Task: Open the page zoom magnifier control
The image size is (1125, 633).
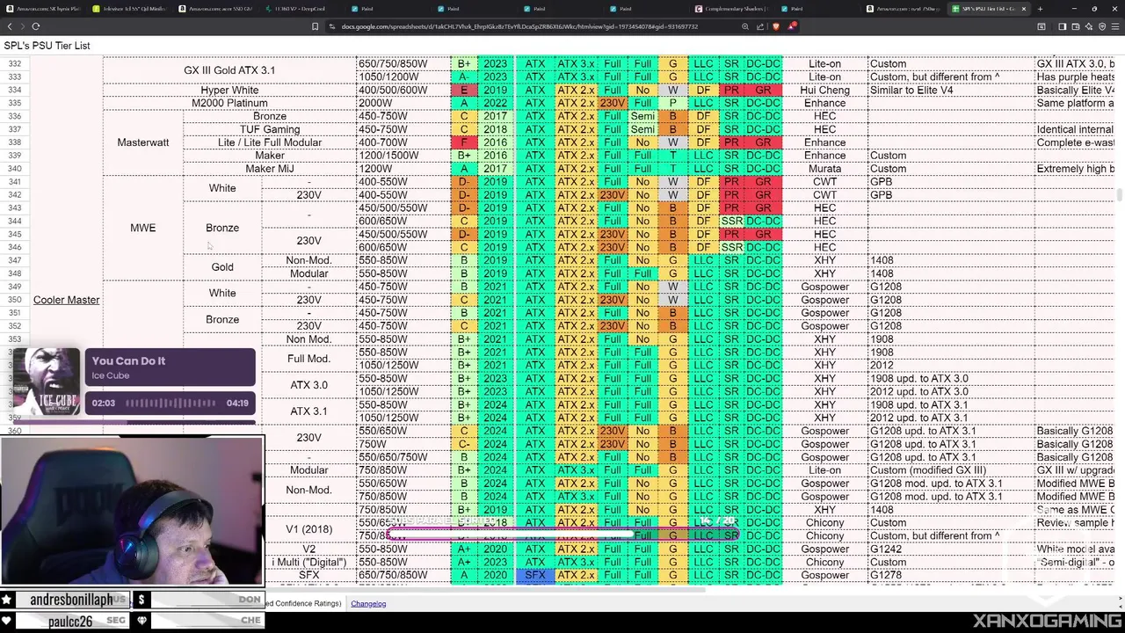Action: 745,26
